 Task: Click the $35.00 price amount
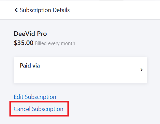point(23,43)
